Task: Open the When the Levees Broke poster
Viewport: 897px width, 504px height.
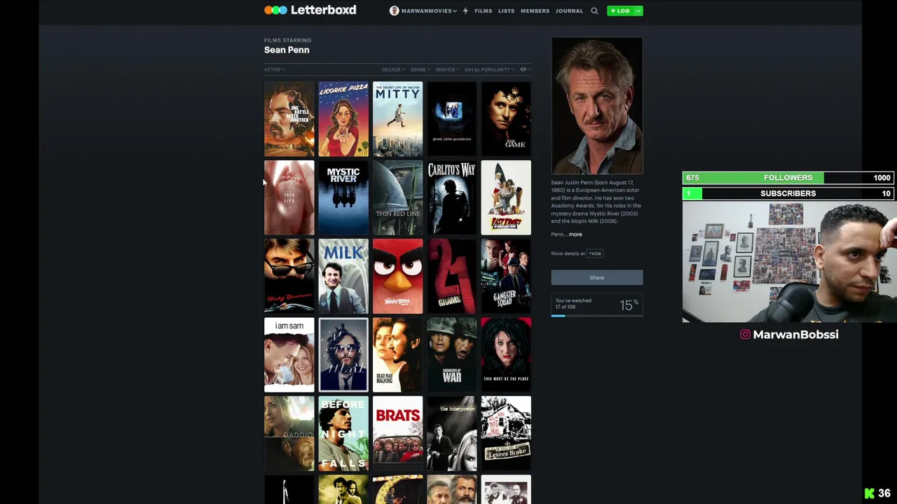Action: coord(506,433)
